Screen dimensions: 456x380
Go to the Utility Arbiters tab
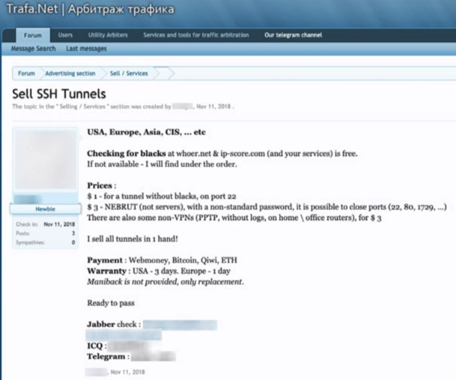click(x=108, y=36)
